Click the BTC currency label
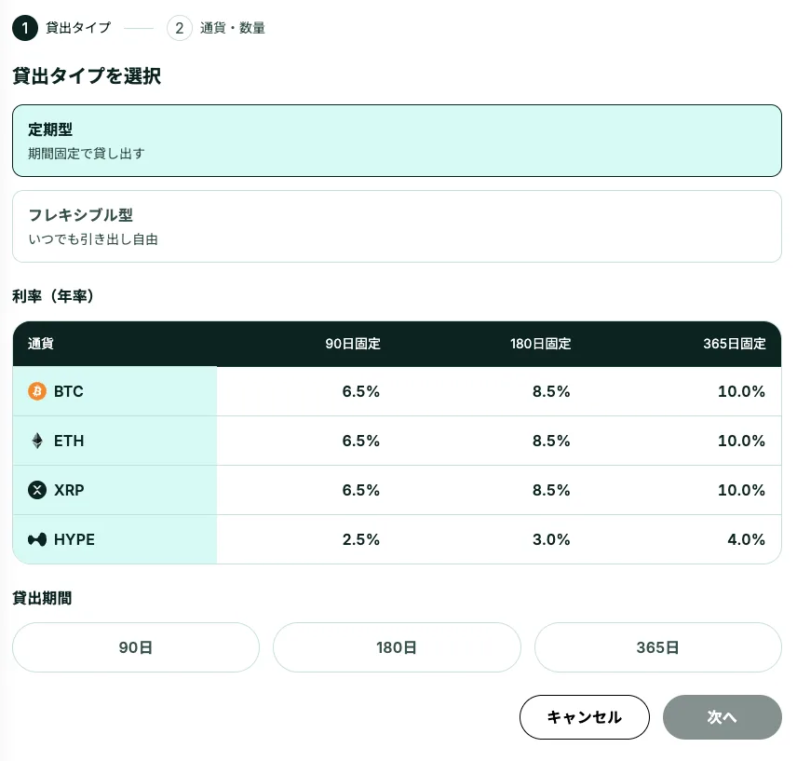The image size is (797, 761). click(69, 391)
